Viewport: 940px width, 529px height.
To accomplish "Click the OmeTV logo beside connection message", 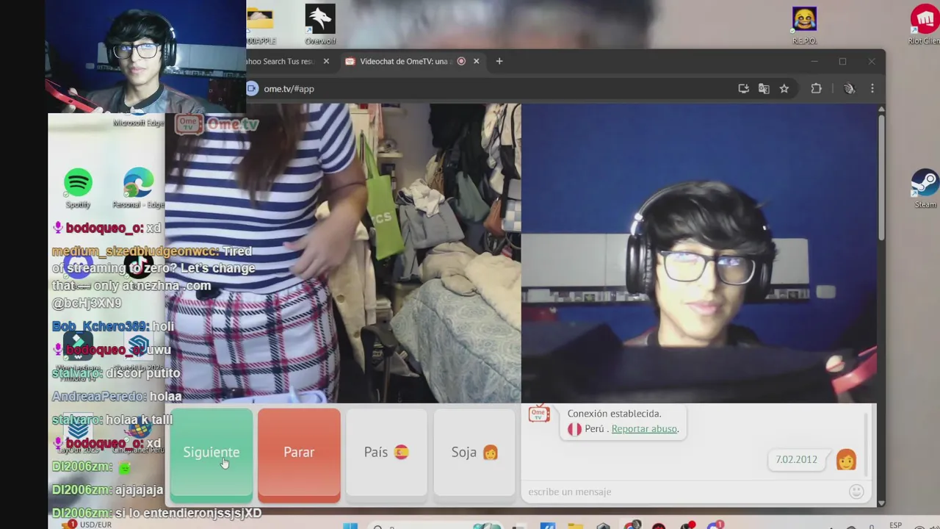I will coord(539,414).
